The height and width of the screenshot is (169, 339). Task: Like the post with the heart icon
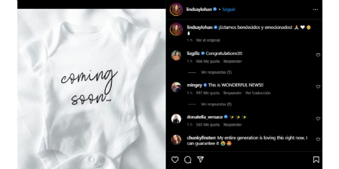[175, 160]
